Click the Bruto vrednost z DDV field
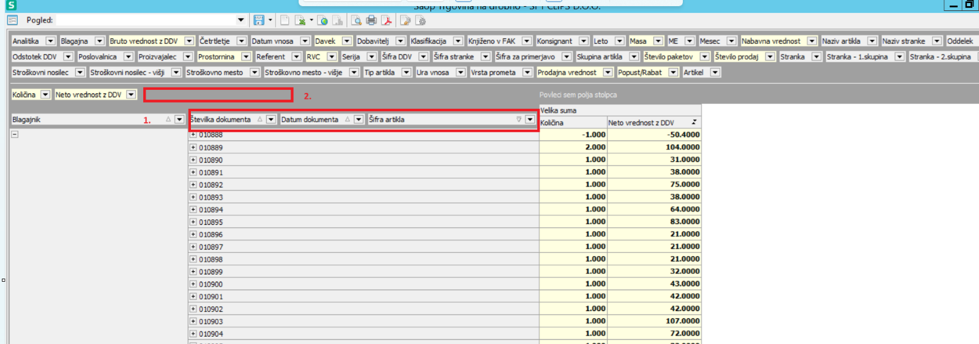 (144, 41)
